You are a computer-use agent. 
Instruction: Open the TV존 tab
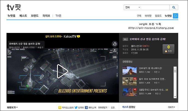coord(58,16)
